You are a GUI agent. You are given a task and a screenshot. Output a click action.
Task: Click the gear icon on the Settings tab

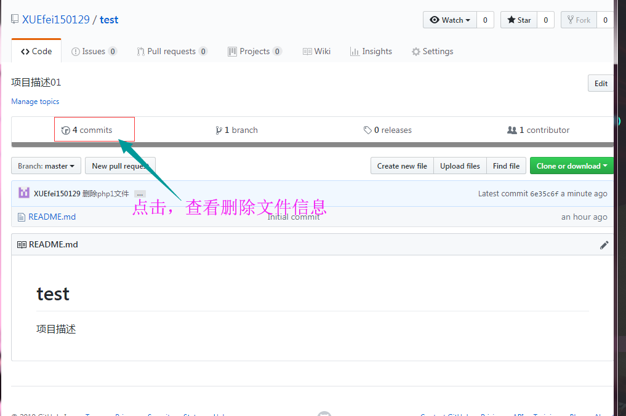tap(415, 52)
